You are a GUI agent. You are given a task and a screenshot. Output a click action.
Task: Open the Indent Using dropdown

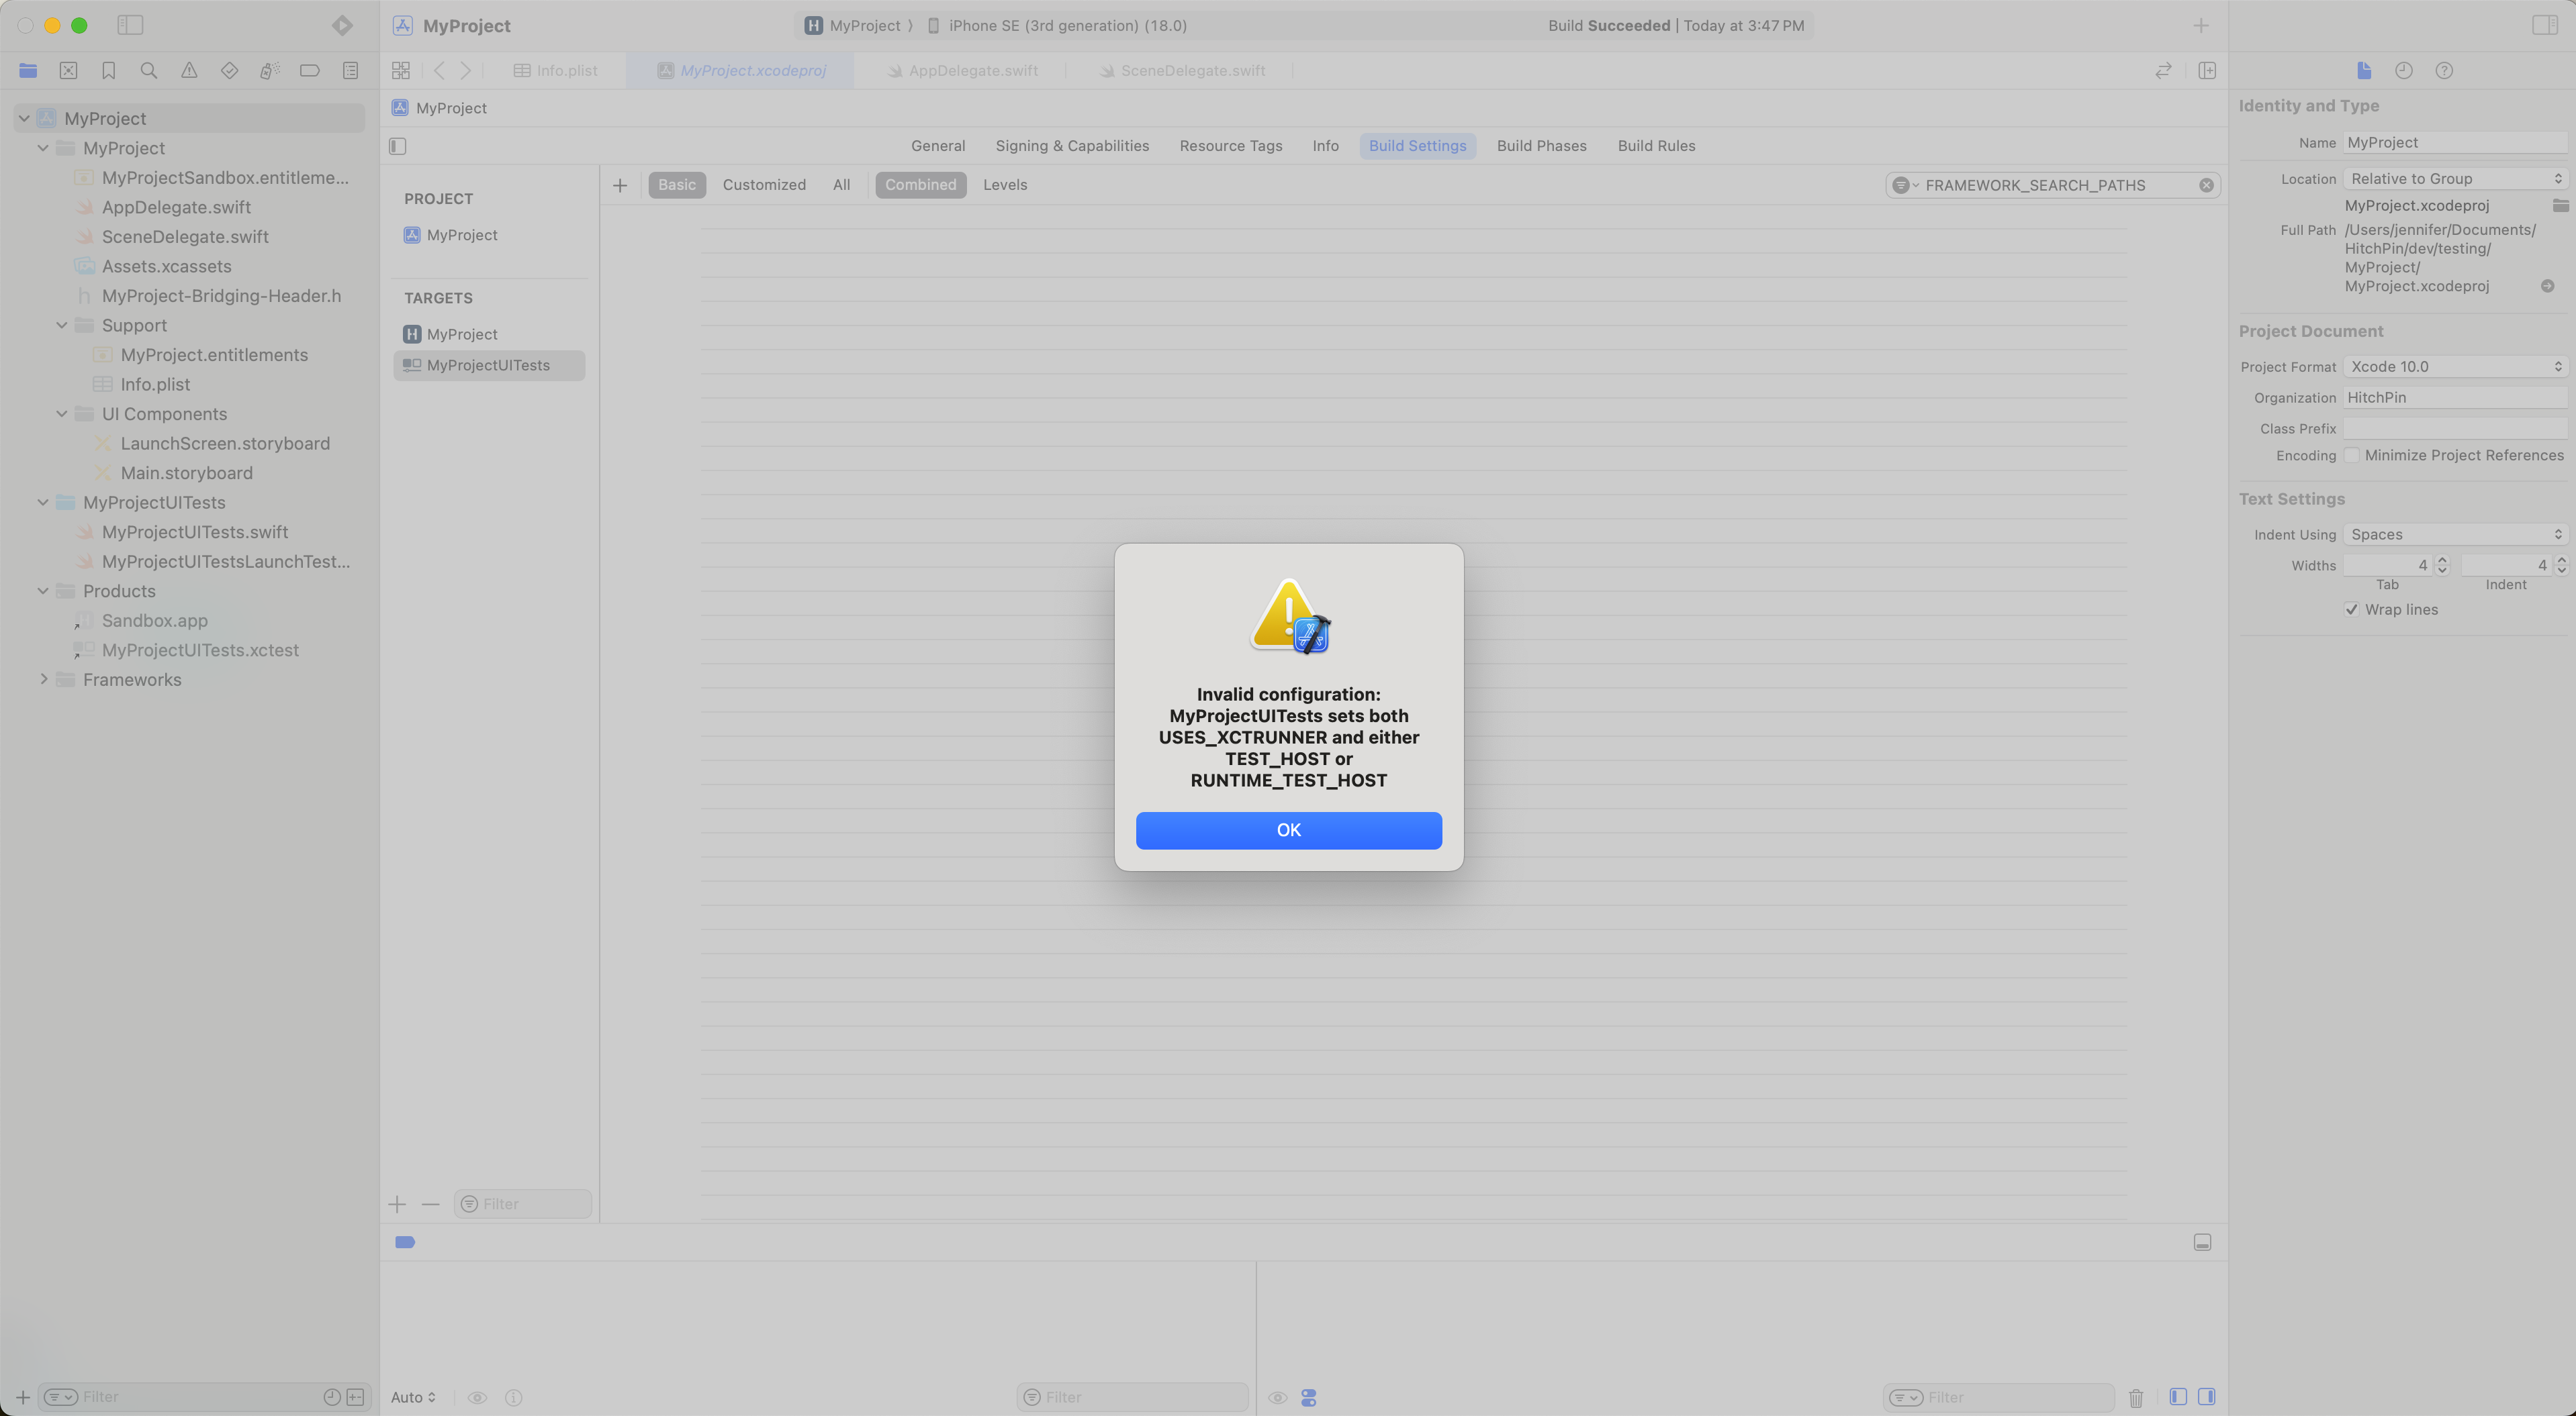pos(2455,535)
